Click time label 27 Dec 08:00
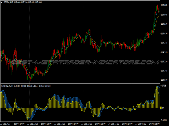The width and height of the screenshot is (169, 126). [154, 124]
